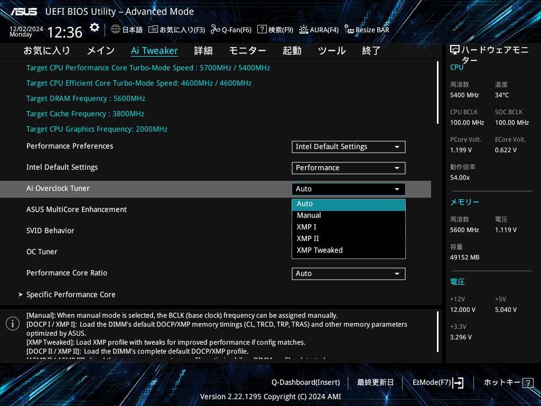Click CPU temperature value 34°C
Screen dimensions: 541x406
[502, 95]
